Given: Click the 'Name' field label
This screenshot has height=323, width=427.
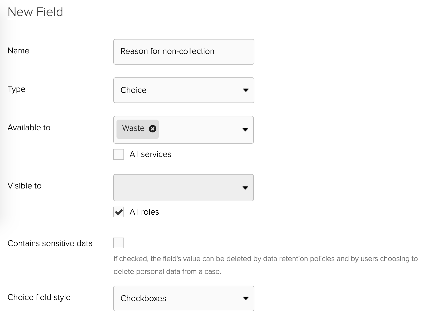Looking at the screenshot, I should pos(18,51).
